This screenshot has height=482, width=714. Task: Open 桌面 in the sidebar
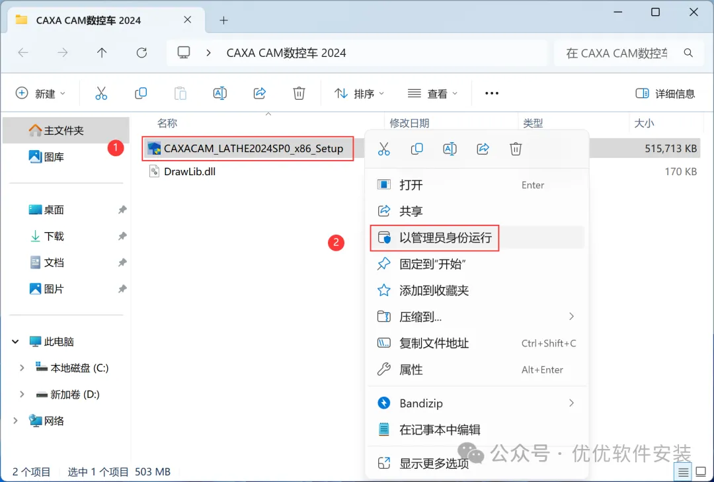pos(66,210)
